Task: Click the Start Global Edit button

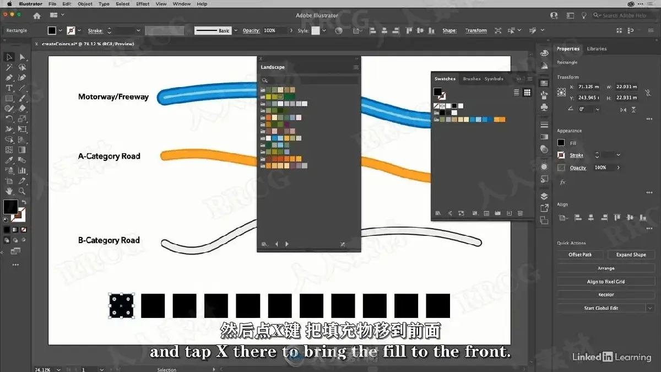Action: click(x=601, y=308)
